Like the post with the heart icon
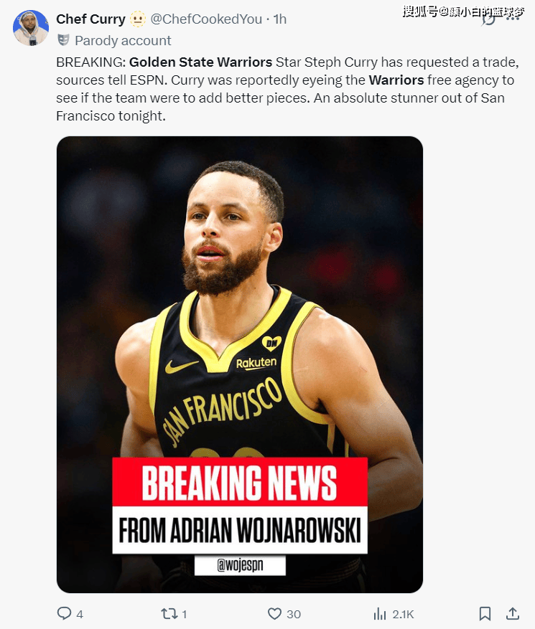 pos(275,614)
